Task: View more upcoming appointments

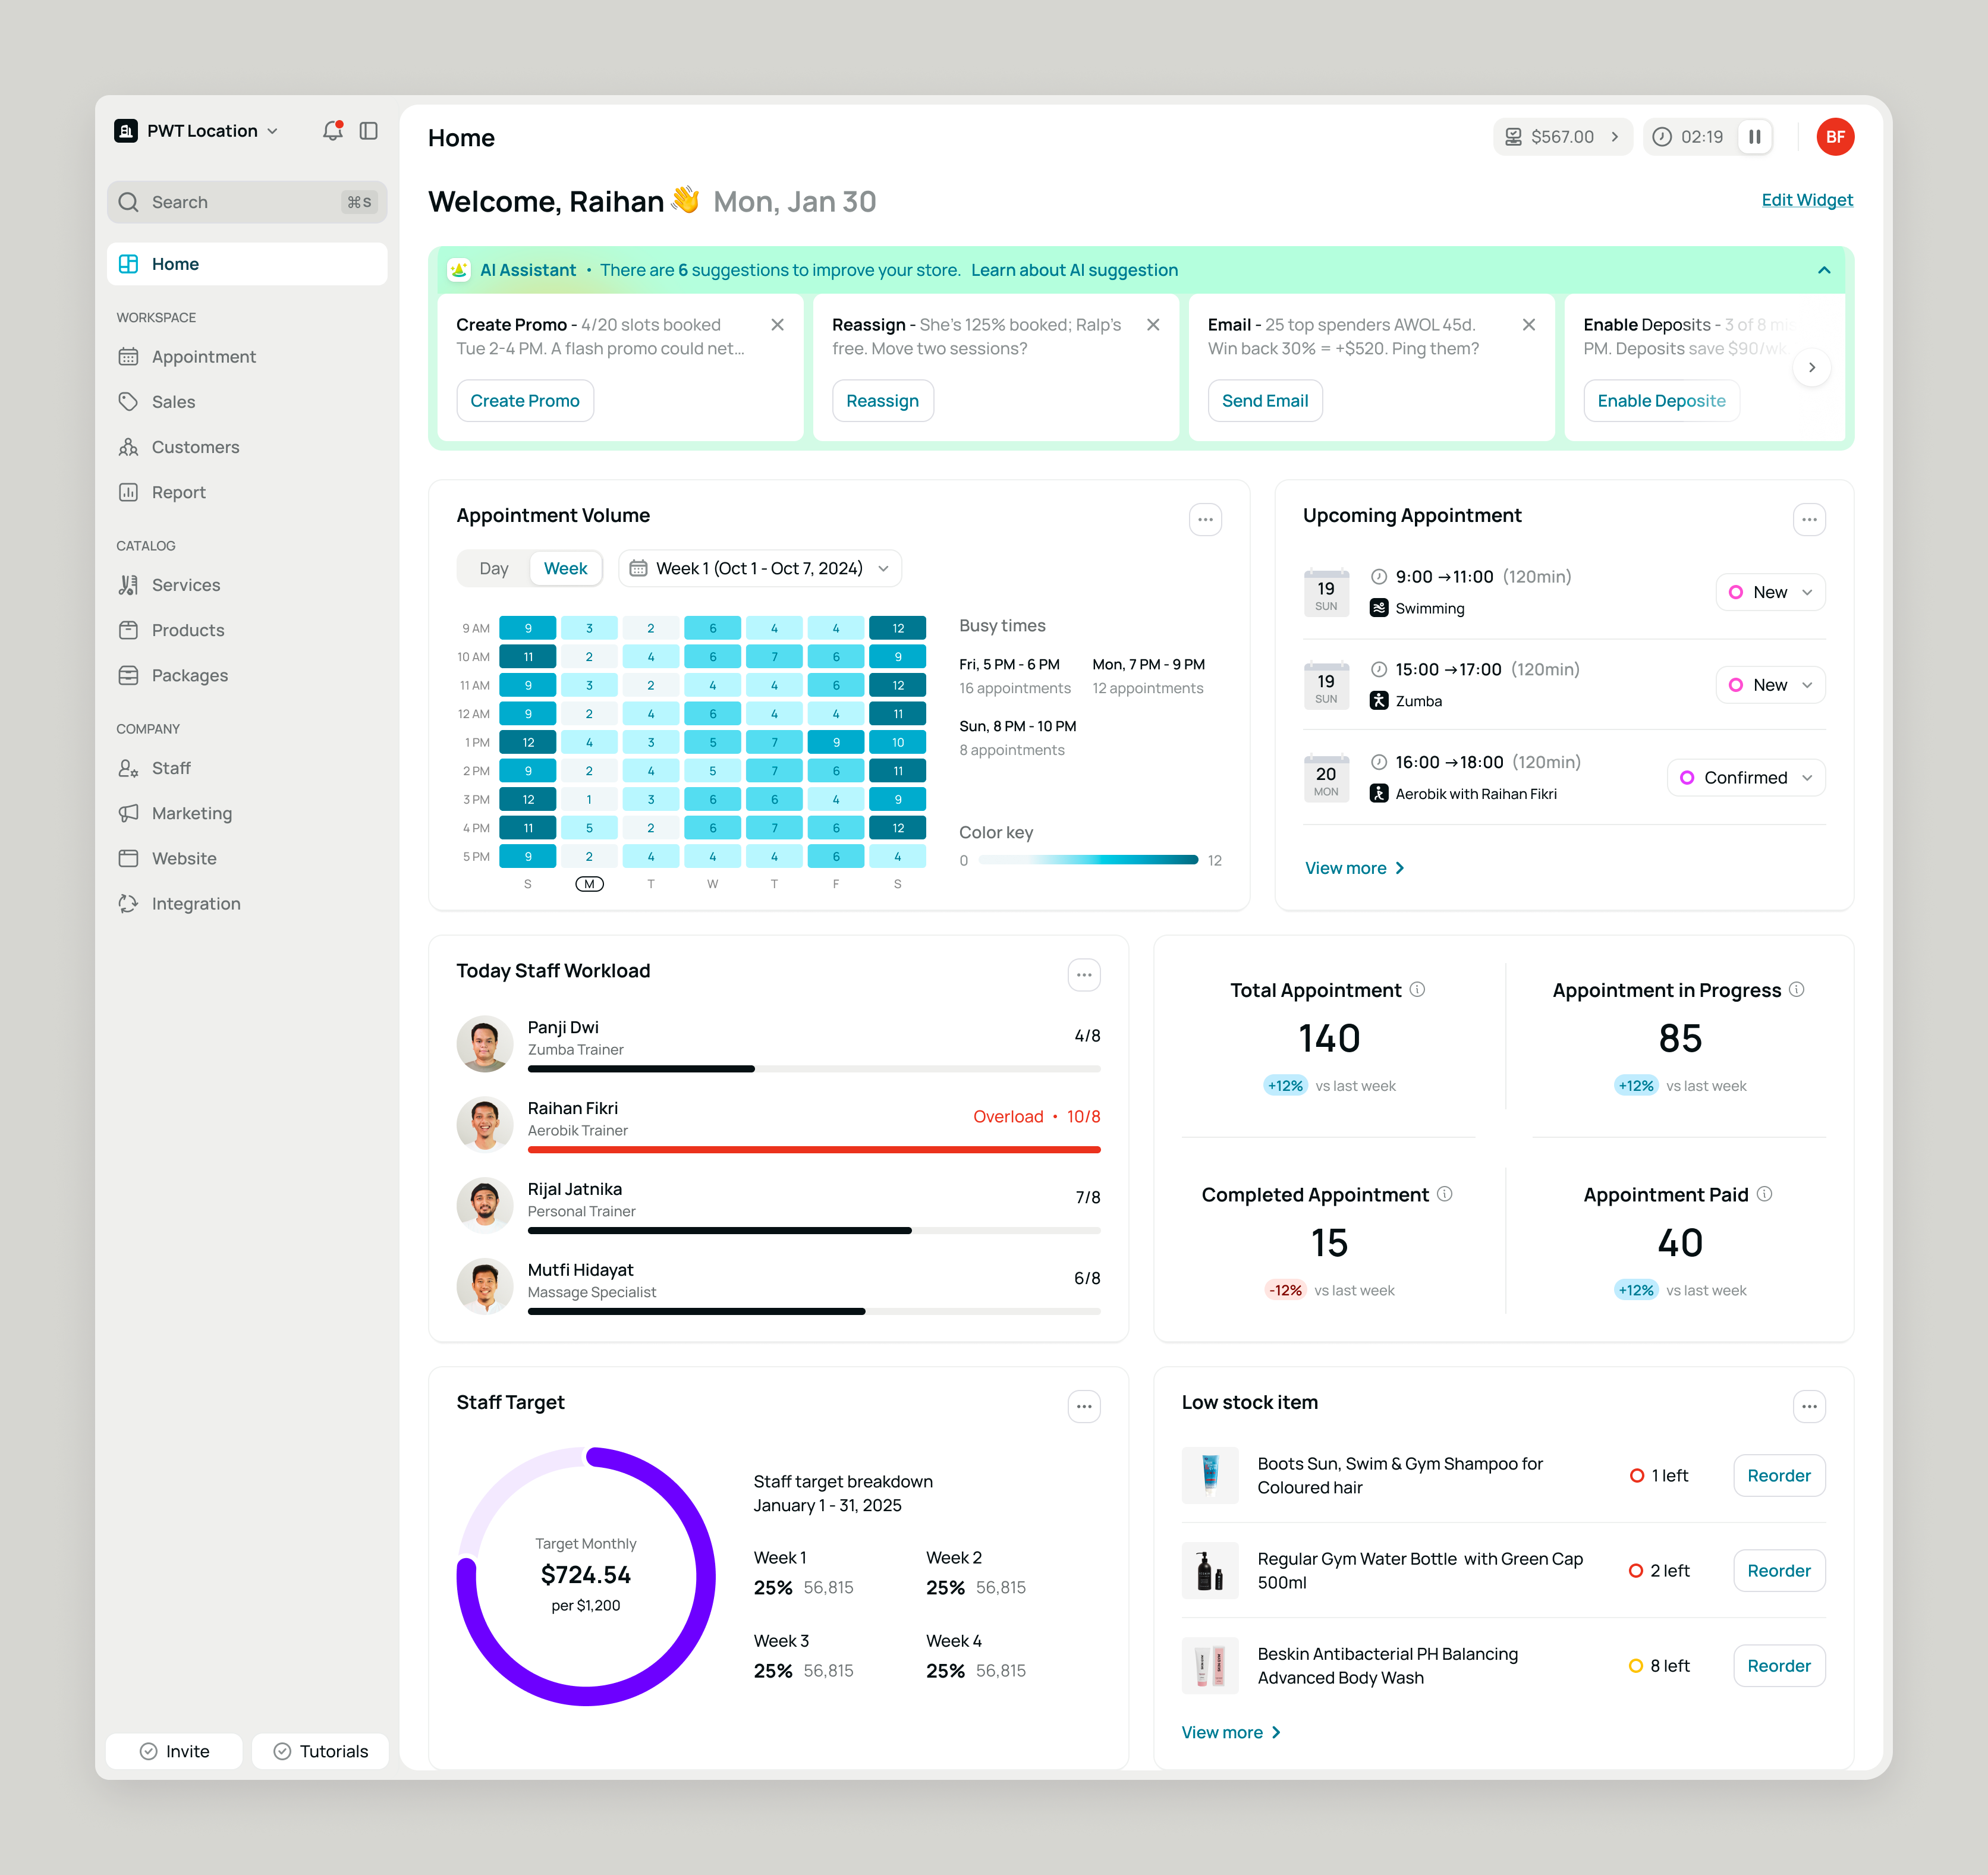Action: coord(1354,869)
